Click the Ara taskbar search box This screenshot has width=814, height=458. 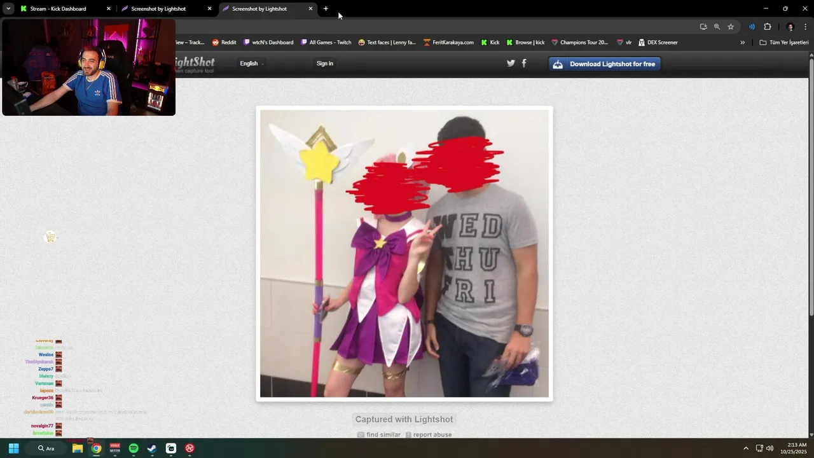point(46,448)
